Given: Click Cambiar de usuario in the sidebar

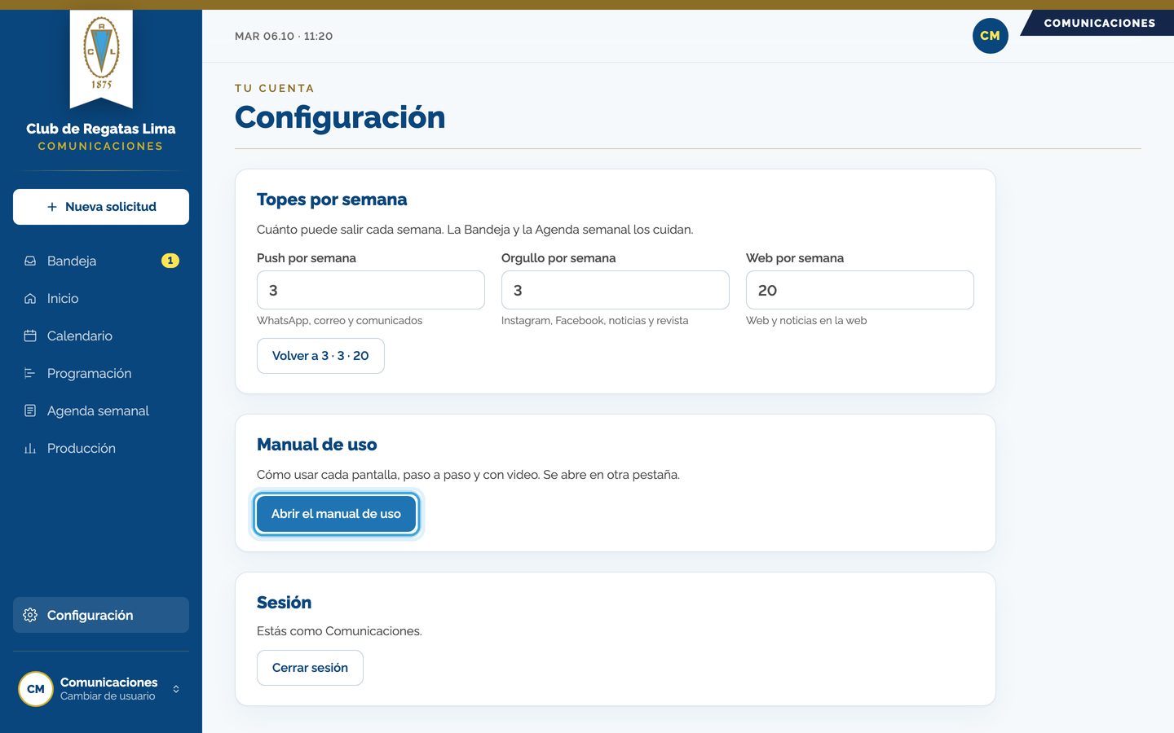Looking at the screenshot, I should (108, 696).
